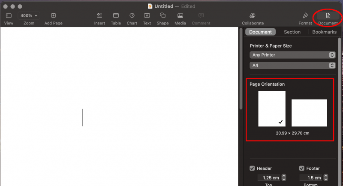Viewport: 343px width, 186px height.
Task: Insert a Text box
Action: pos(147,16)
